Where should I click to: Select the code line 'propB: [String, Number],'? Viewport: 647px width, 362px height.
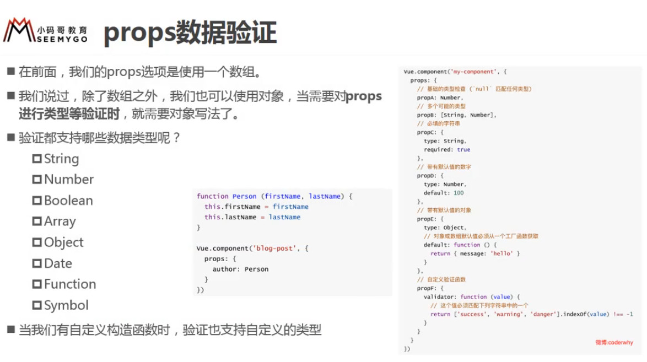(456, 115)
